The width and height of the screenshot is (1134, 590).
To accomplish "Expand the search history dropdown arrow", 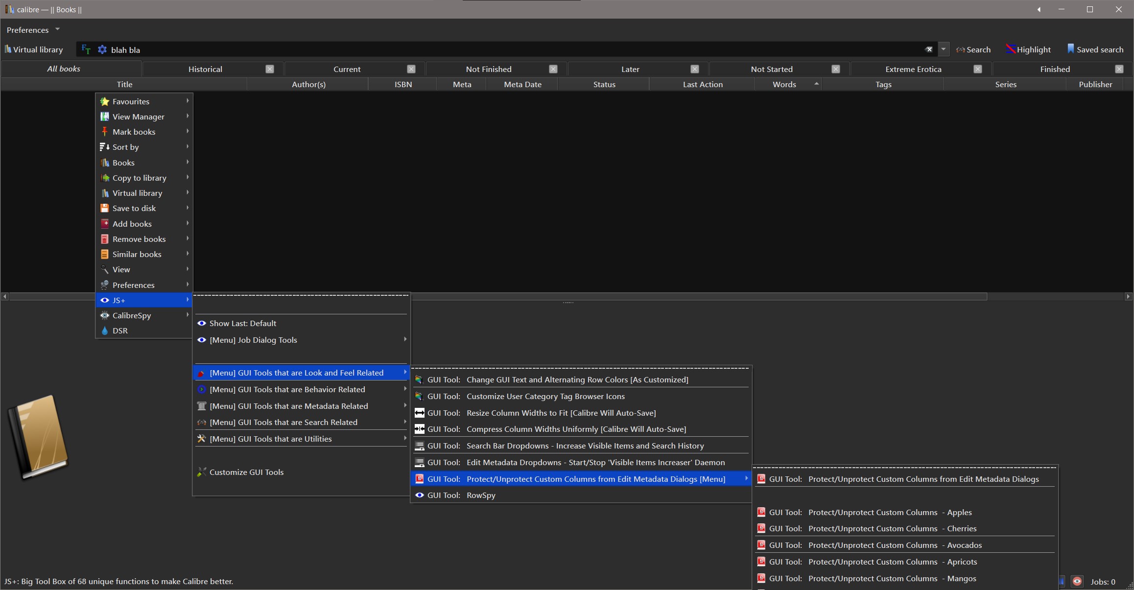I will pyautogui.click(x=943, y=49).
